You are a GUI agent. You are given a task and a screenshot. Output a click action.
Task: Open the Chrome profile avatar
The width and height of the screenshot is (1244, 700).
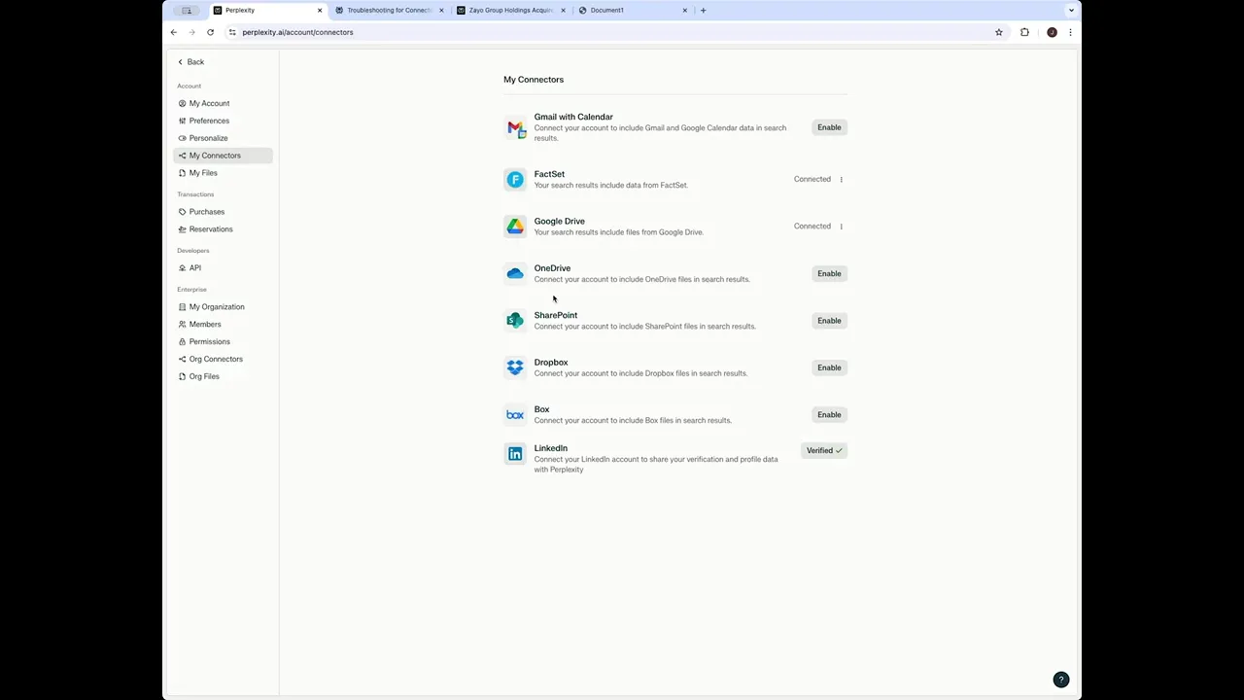pyautogui.click(x=1052, y=32)
